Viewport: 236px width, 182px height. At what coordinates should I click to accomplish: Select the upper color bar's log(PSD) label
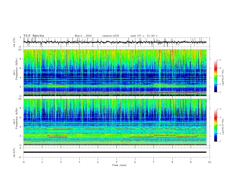coord(223,78)
